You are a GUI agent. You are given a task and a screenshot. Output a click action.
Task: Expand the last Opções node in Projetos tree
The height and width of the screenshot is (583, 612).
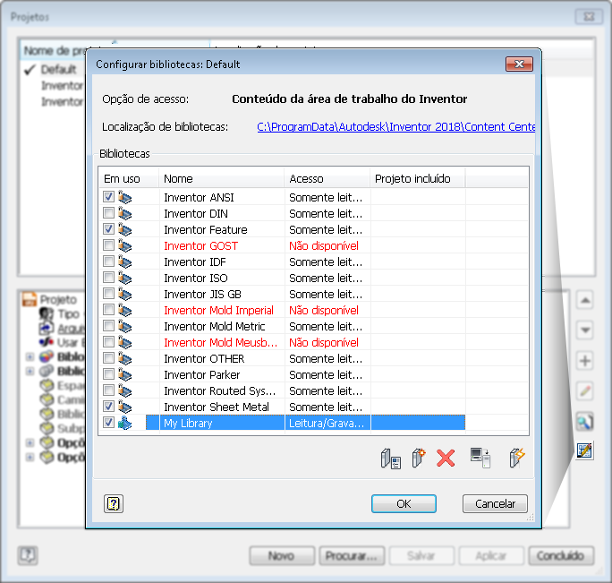[x=30, y=457]
